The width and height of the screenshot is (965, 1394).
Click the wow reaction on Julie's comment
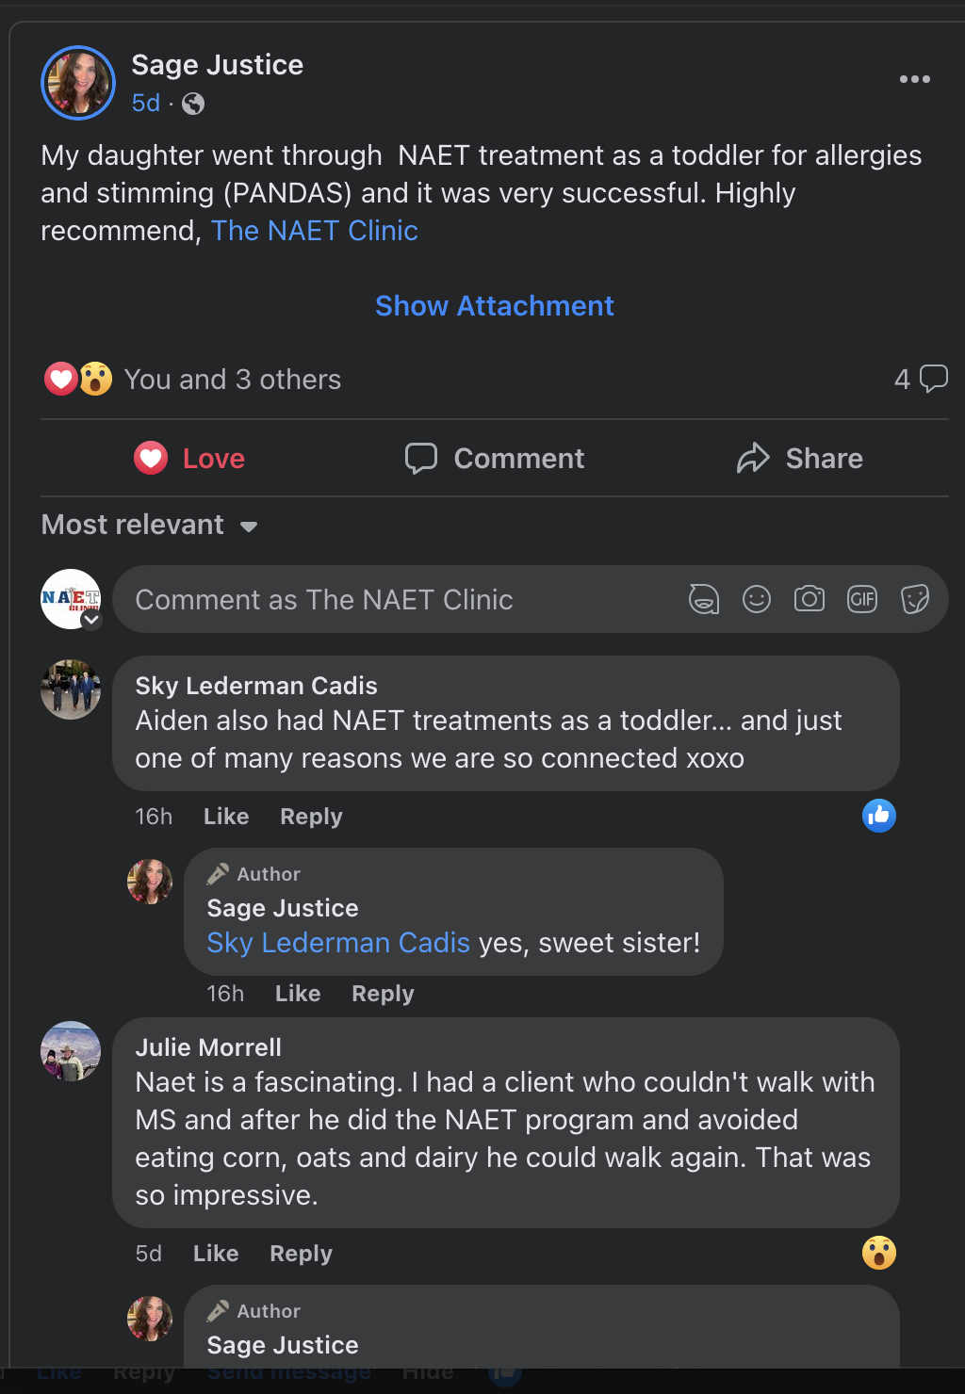(x=879, y=1253)
